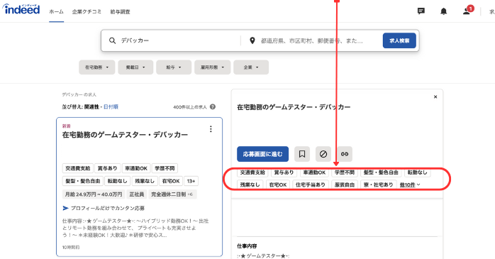
Task: Click 交通費支給 tag in detail panel
Action: 252,172
